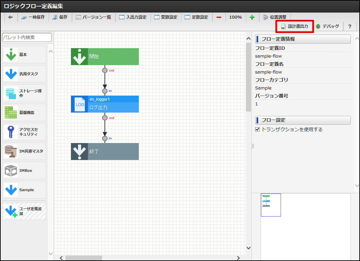The height and width of the screenshot is (261, 360).
Task: Collapse フロー定義情報 section header
Action: coord(303,39)
